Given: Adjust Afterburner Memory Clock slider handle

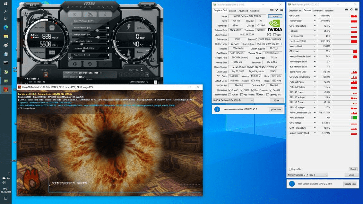Looking at the screenshot, I should click(x=83, y=51).
